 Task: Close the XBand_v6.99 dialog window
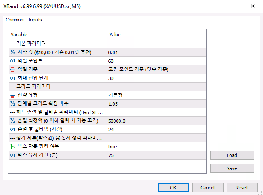[x=253, y=6]
